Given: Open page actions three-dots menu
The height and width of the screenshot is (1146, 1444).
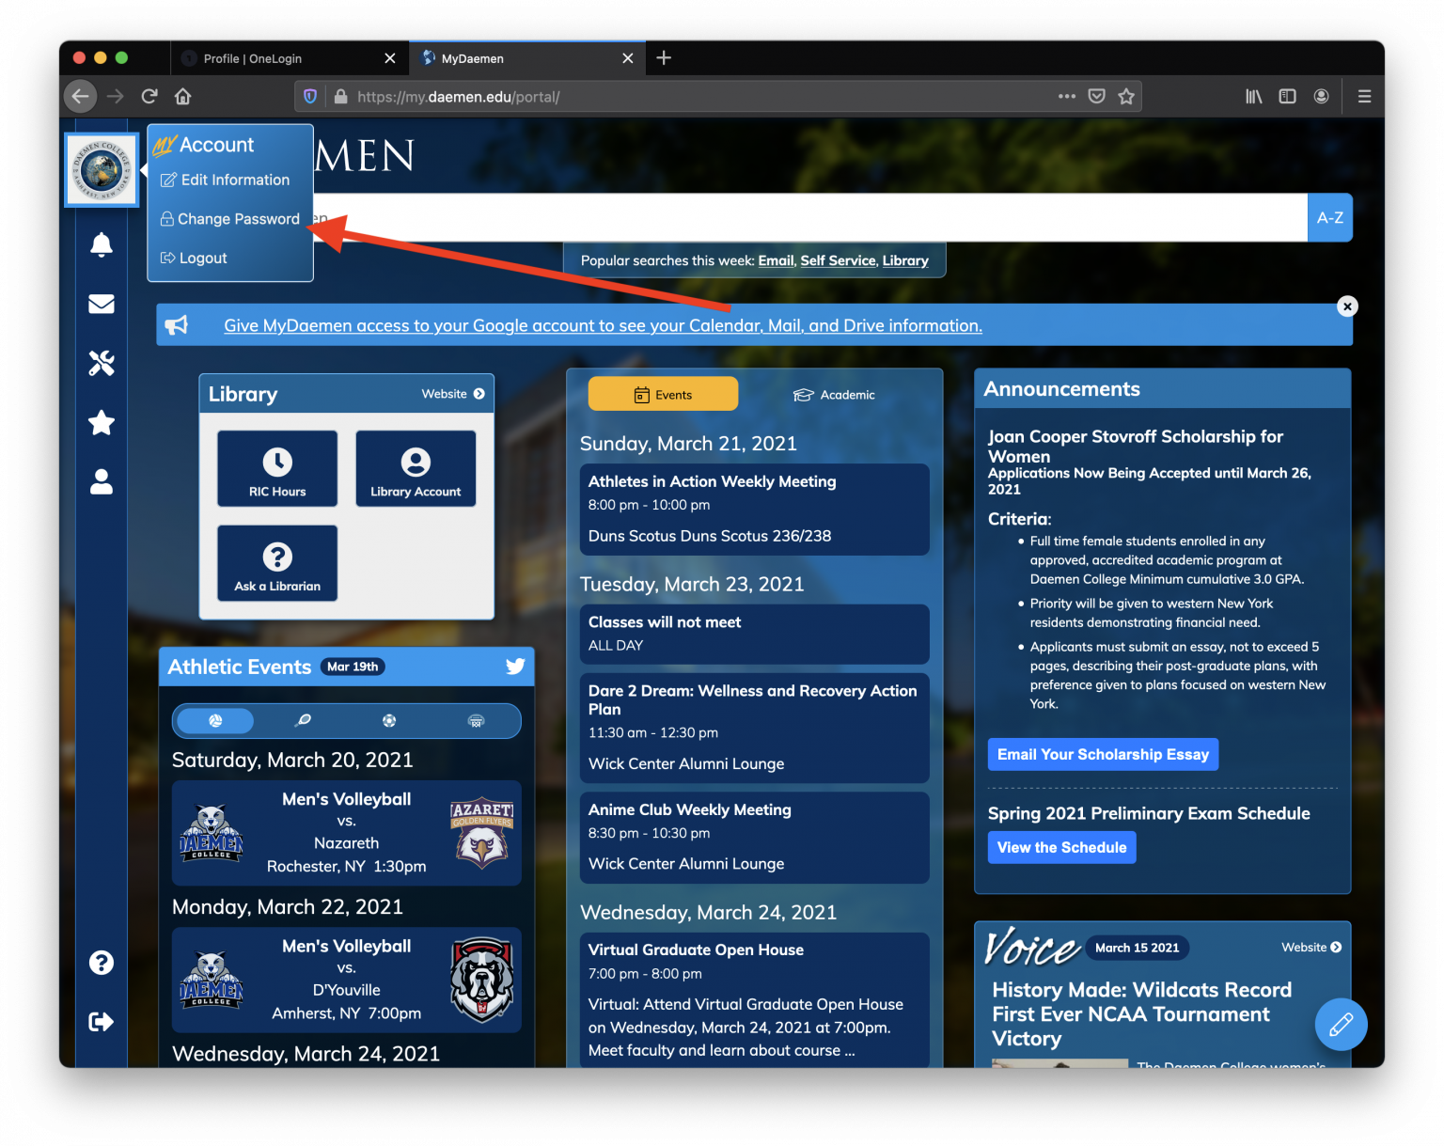Looking at the screenshot, I should click(1066, 96).
